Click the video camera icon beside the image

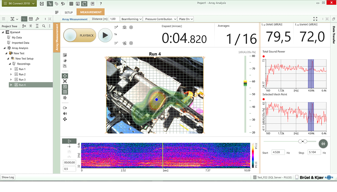[x=65, y=108]
